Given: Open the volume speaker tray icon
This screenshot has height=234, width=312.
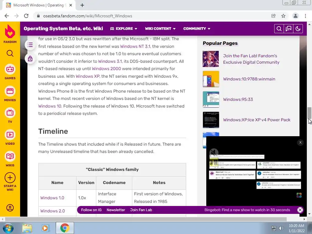Looking at the screenshot, I should pos(281,228).
